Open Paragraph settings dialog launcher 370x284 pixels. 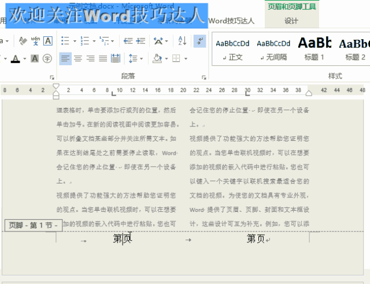[204, 77]
